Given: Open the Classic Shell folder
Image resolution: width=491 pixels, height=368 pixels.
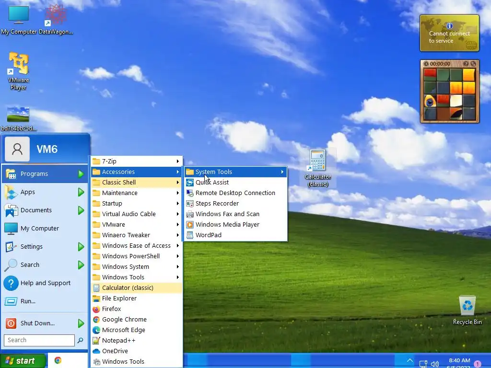Looking at the screenshot, I should (x=137, y=182).
